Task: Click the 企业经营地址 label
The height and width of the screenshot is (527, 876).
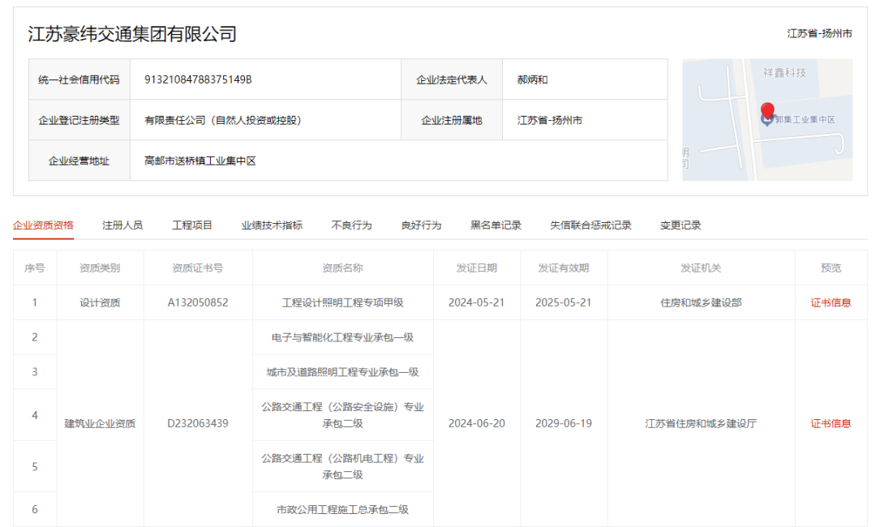Action: pos(79,161)
